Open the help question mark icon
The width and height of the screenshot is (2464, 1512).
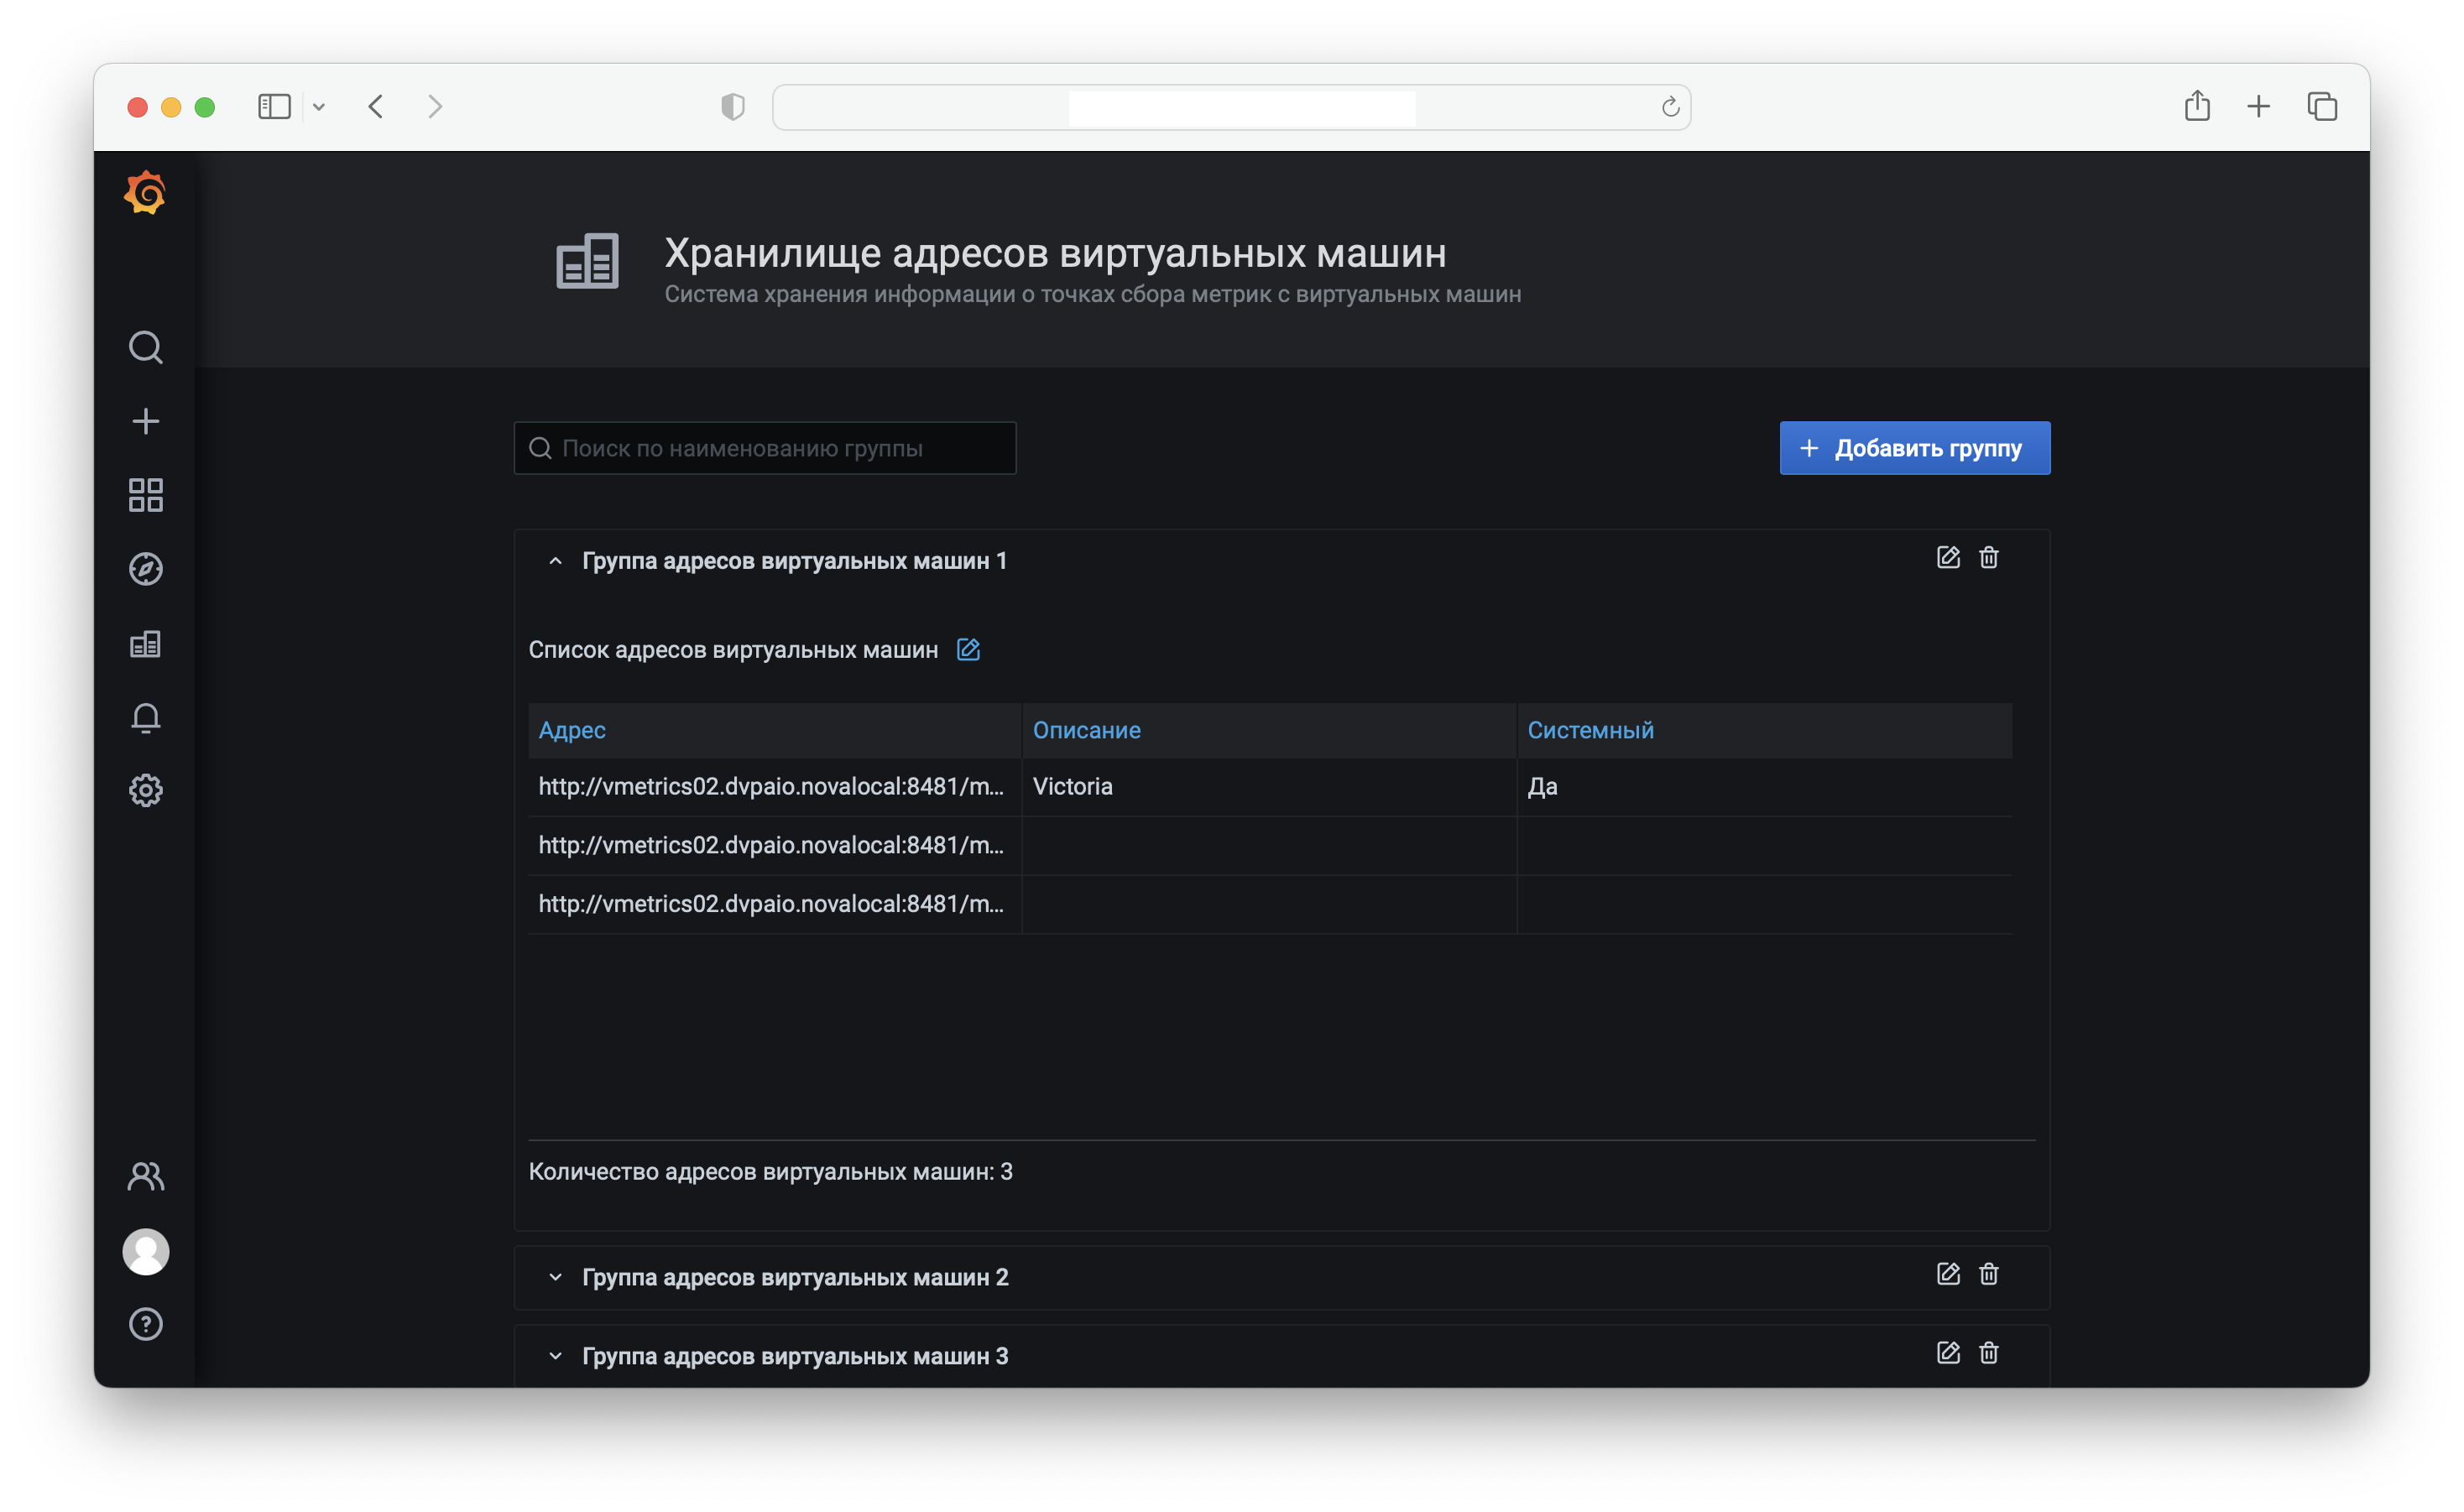coord(146,1324)
